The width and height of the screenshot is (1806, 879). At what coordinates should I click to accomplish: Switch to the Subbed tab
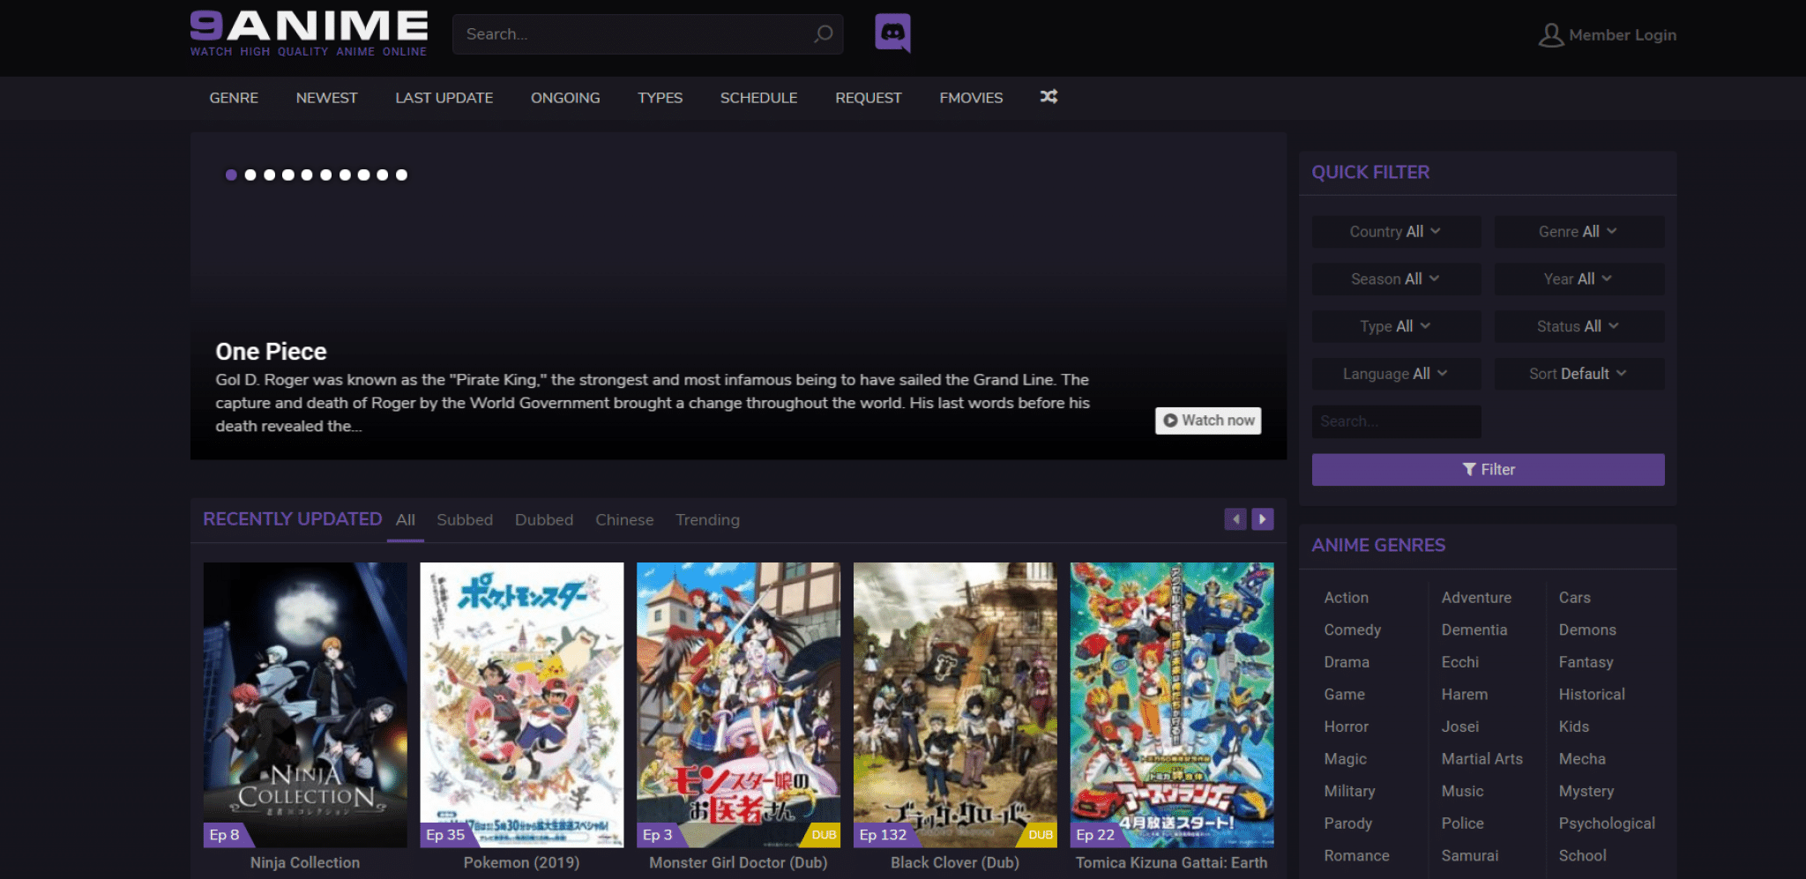(x=465, y=520)
